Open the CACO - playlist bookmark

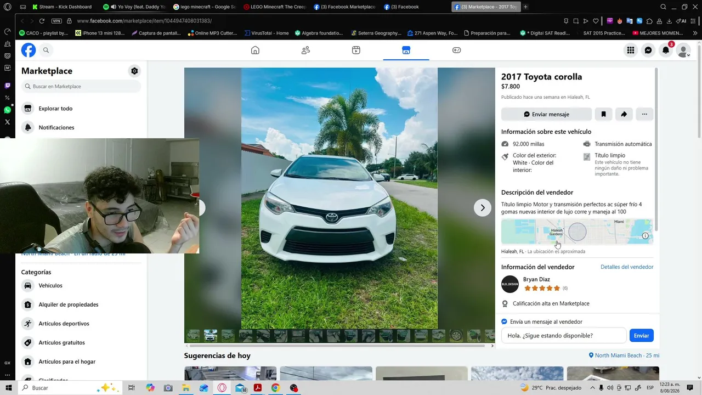tap(43, 33)
